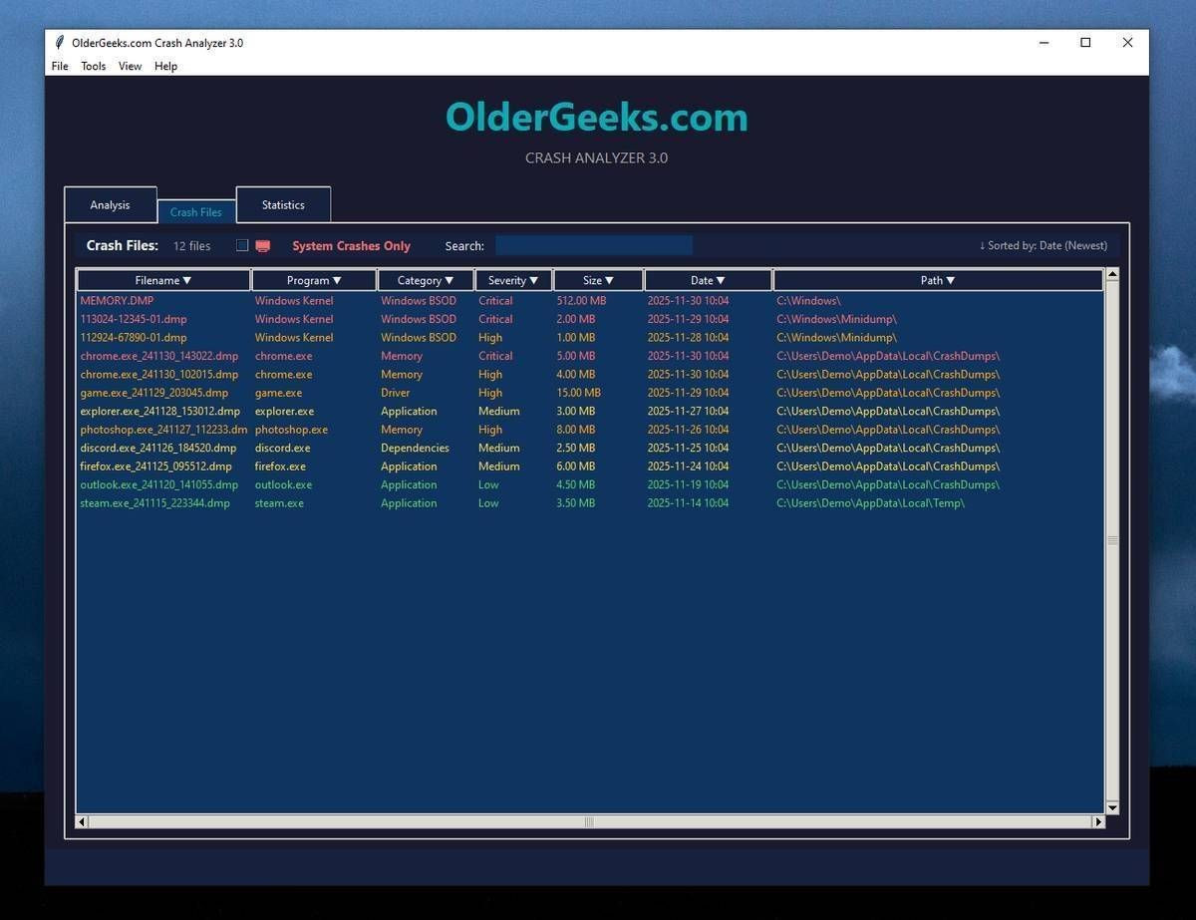Select firefox.exe_241125_095512.dmp row

590,465
